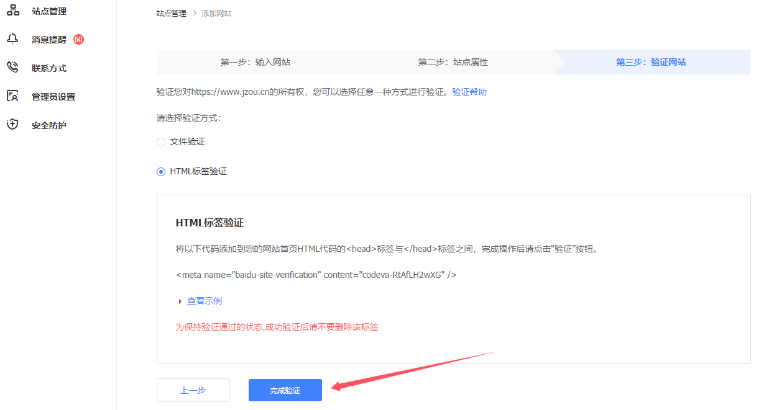Open the 查看示例 link
The image size is (764, 410).
coord(205,301)
